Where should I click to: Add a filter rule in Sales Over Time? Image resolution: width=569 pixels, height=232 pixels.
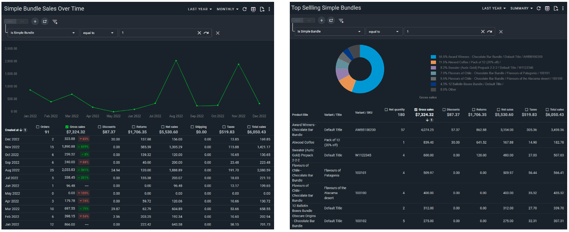[35, 22]
